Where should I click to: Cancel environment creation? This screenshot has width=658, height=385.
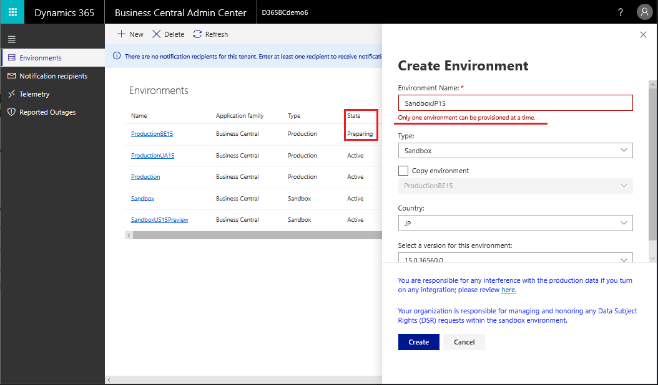point(464,342)
